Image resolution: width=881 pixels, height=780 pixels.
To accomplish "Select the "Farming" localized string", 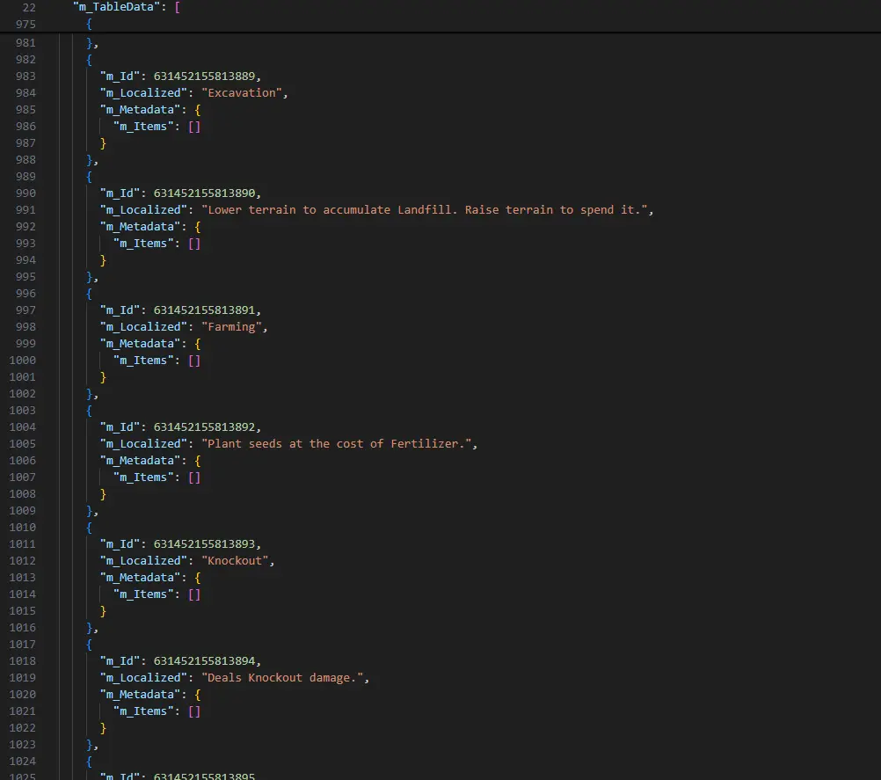I will (231, 327).
